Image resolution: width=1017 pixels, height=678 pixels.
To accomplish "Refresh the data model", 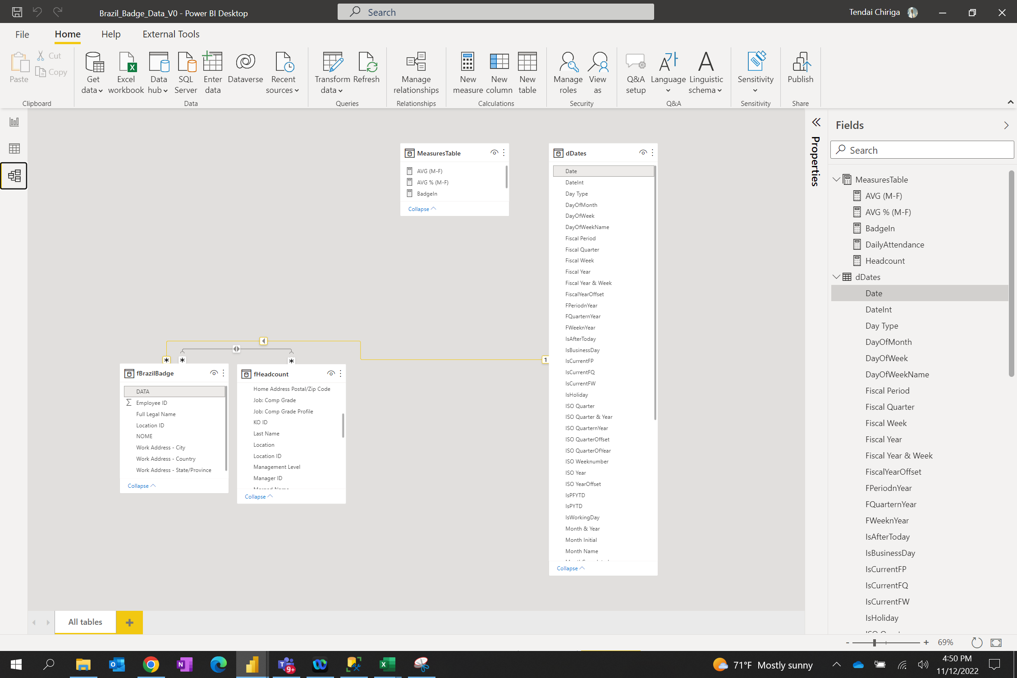I will click(366, 68).
